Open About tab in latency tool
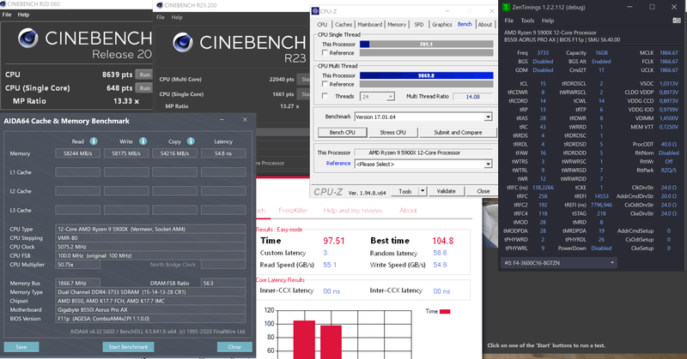 tap(408, 210)
